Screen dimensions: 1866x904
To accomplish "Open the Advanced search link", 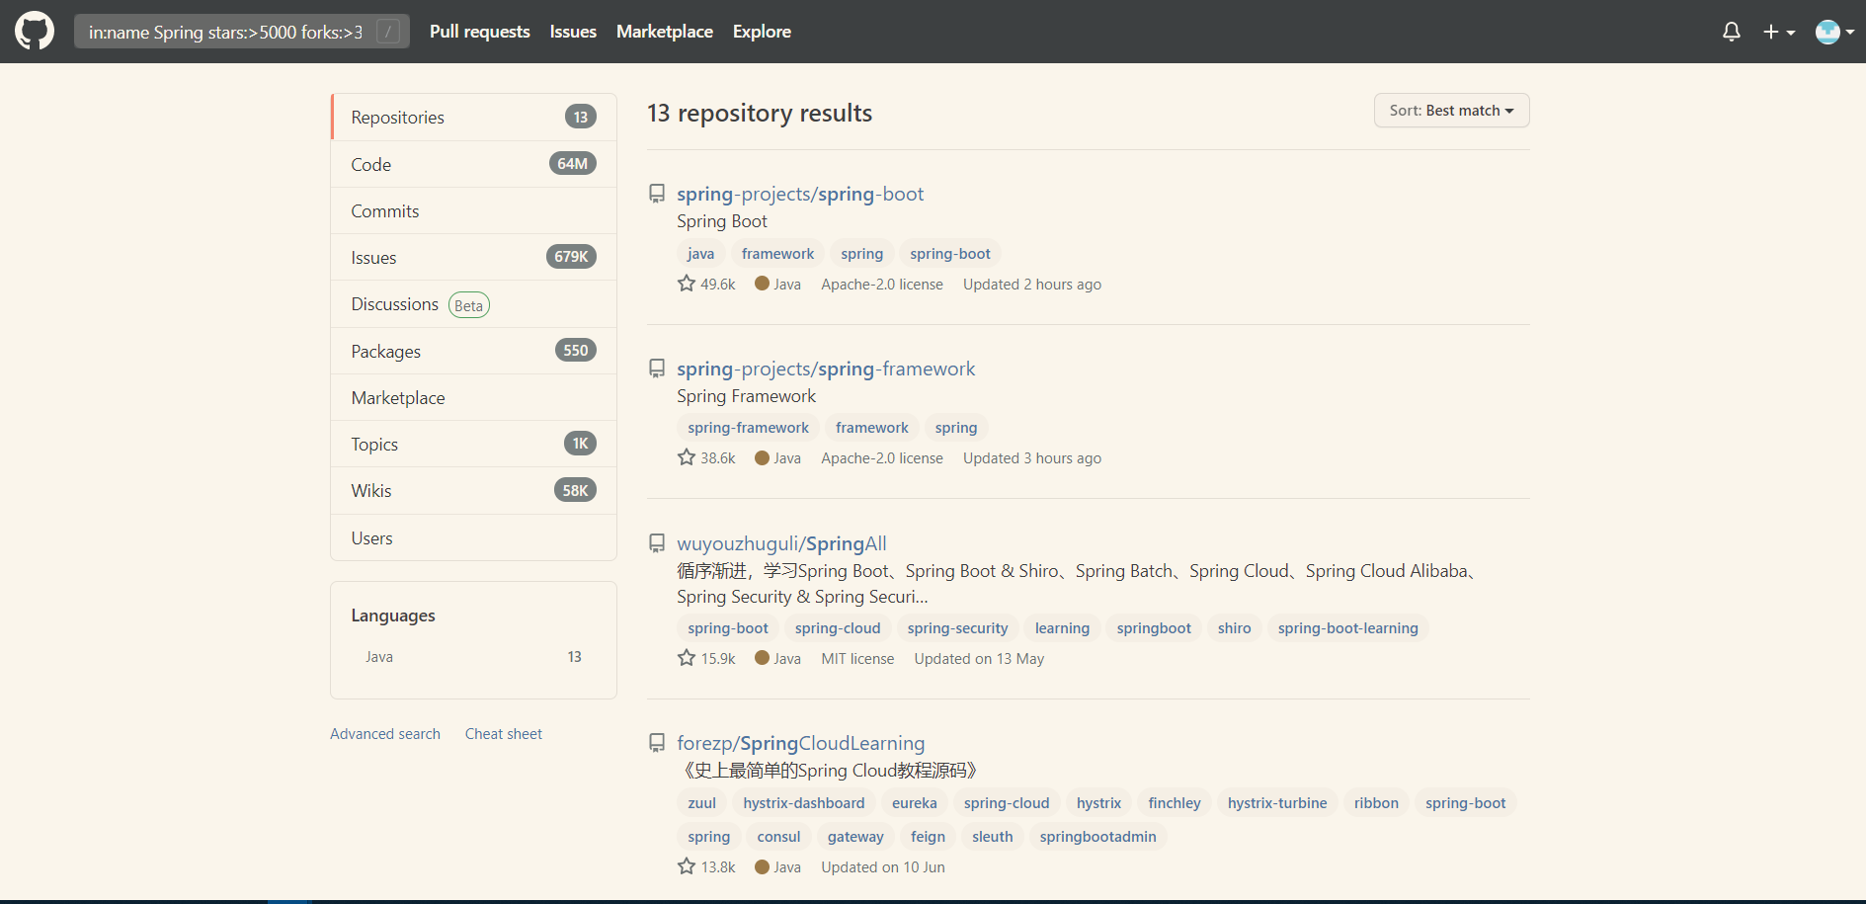I will (x=385, y=734).
